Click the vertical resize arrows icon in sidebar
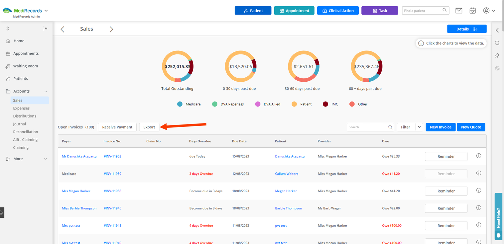 coord(8,29)
